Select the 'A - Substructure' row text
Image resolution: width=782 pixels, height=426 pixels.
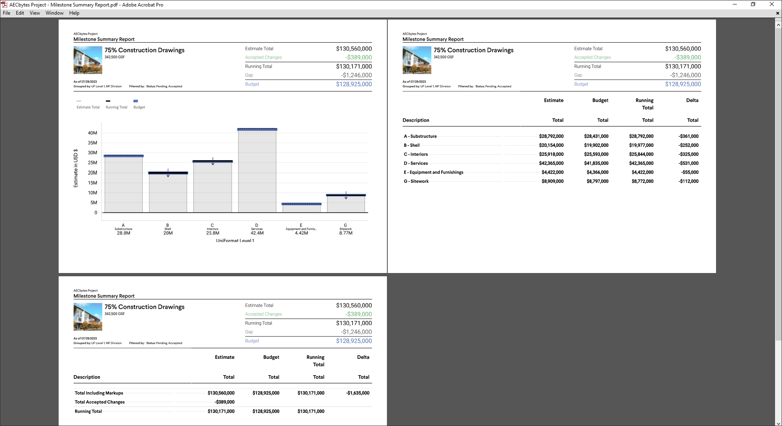[x=420, y=136]
